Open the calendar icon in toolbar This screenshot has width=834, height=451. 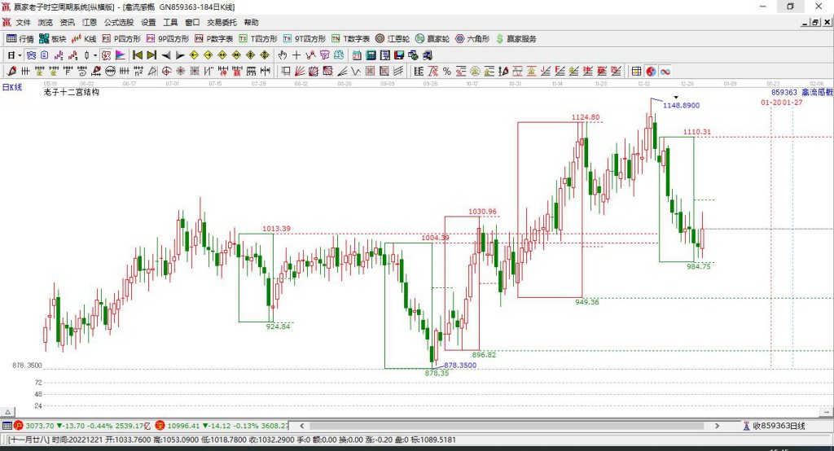[x=357, y=55]
